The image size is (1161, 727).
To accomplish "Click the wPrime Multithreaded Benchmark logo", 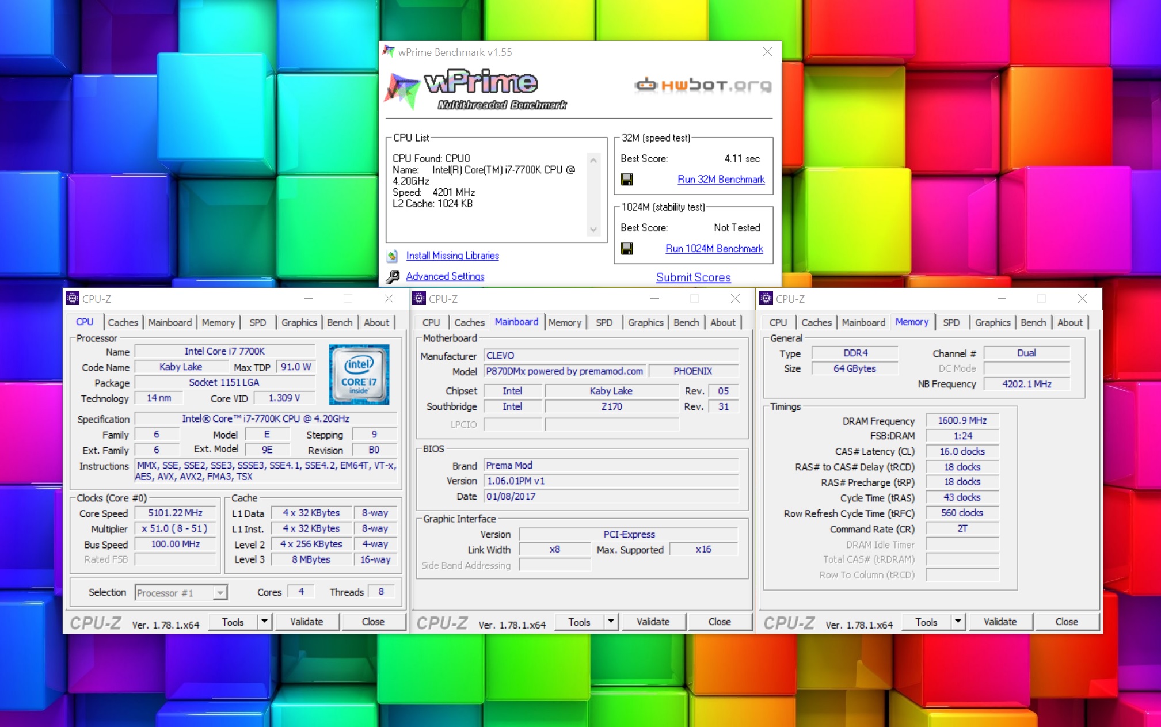I will click(477, 90).
